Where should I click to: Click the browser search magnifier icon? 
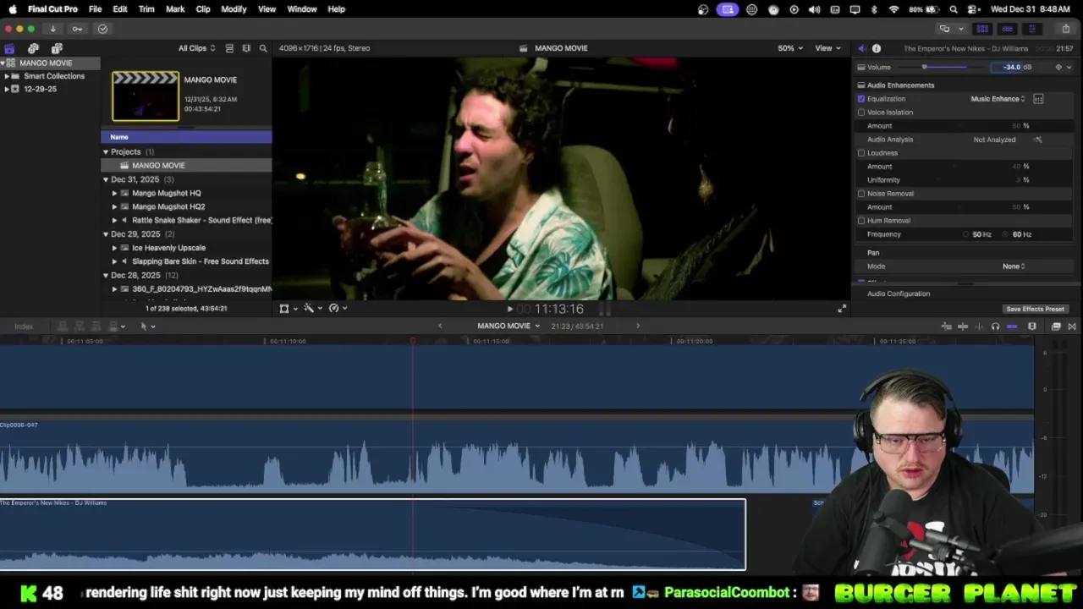click(263, 48)
